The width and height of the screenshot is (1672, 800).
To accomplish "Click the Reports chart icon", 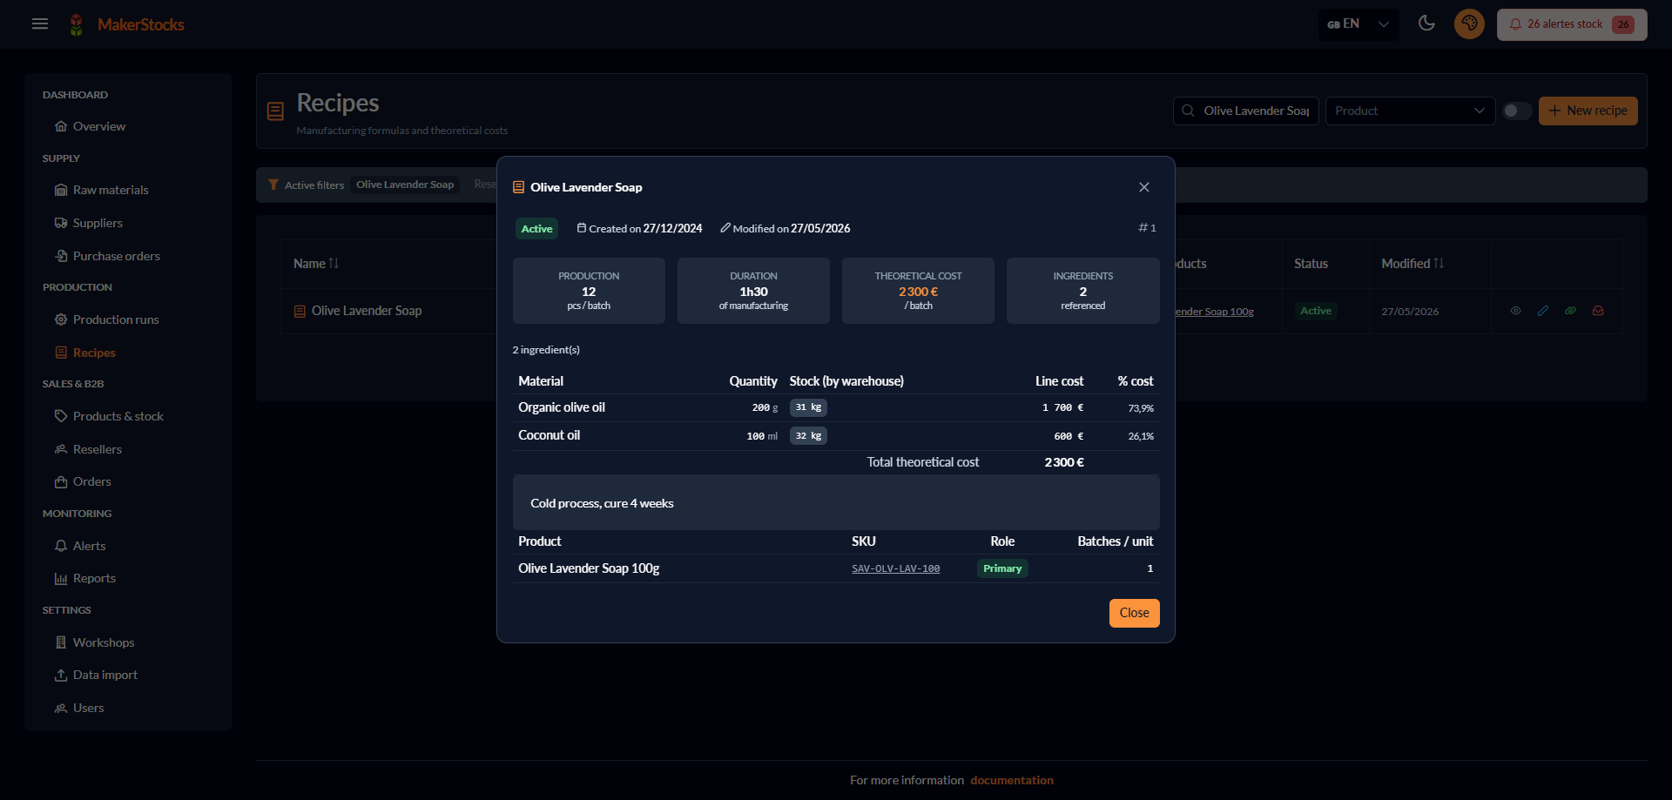I will tap(61, 578).
